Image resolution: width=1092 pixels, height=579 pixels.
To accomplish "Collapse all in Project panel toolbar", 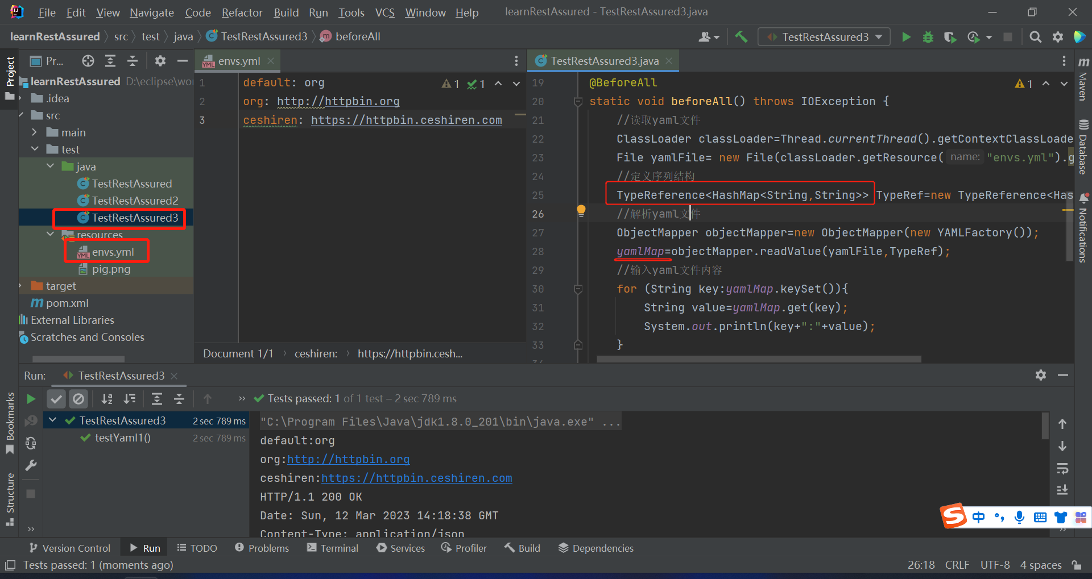I will pos(133,61).
